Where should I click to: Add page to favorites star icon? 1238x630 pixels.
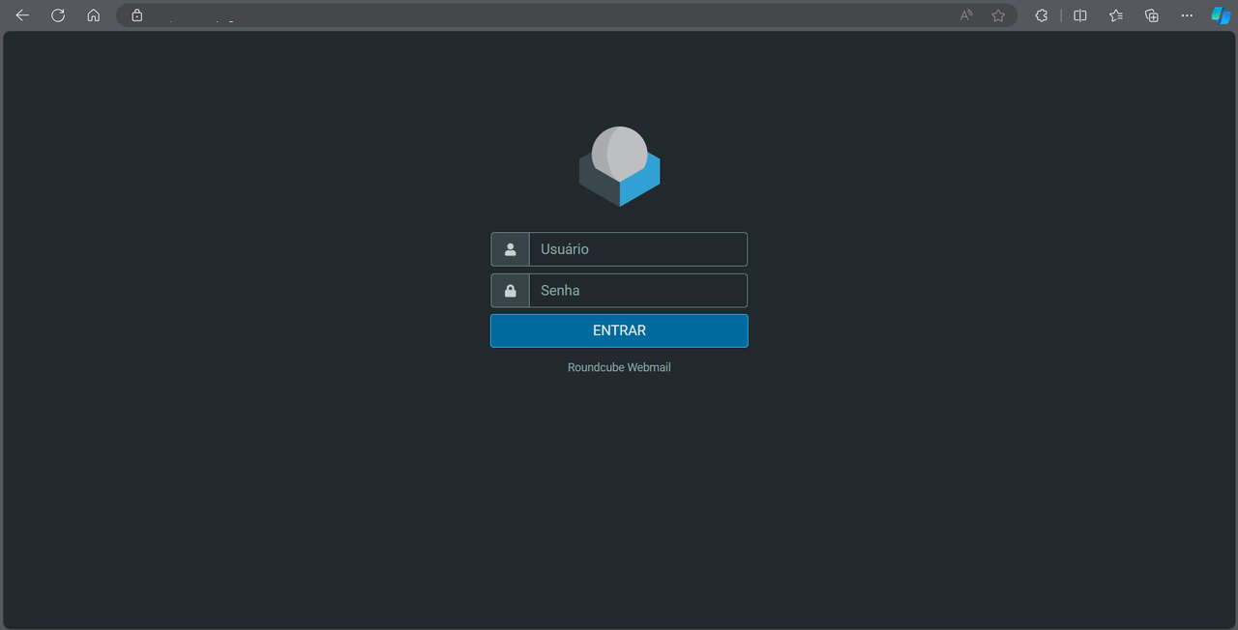pyautogui.click(x=998, y=15)
